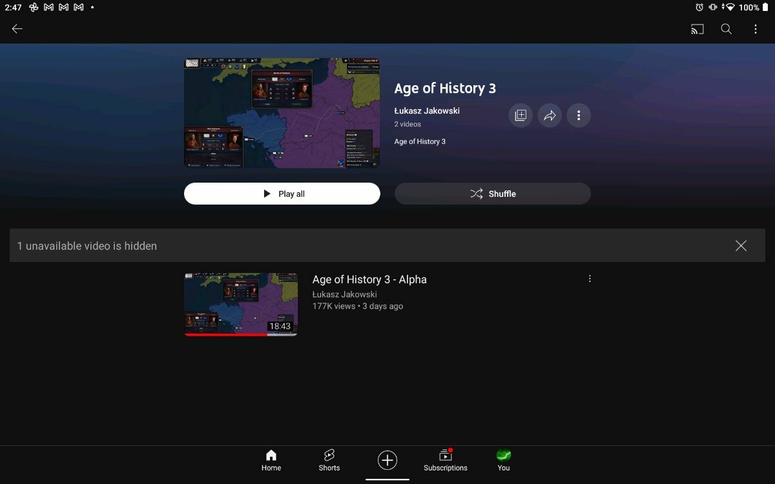Tap the playlist heading Age of History 3
The height and width of the screenshot is (484, 775).
(x=445, y=88)
